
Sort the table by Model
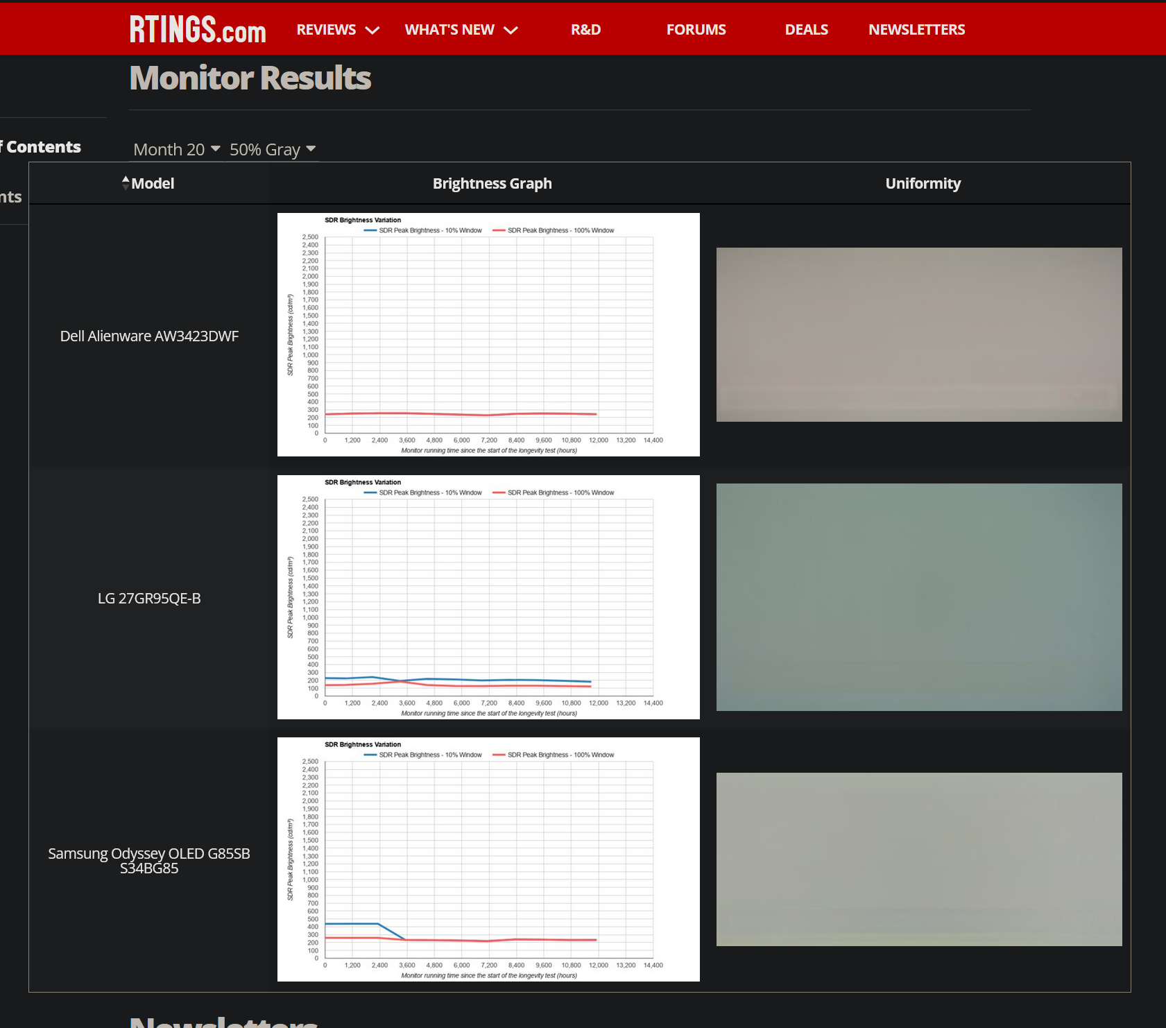(152, 182)
